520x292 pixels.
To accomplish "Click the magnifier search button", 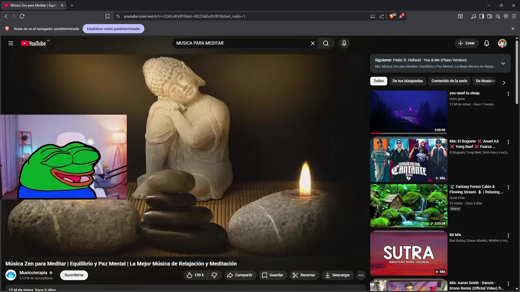I will 326,43.
